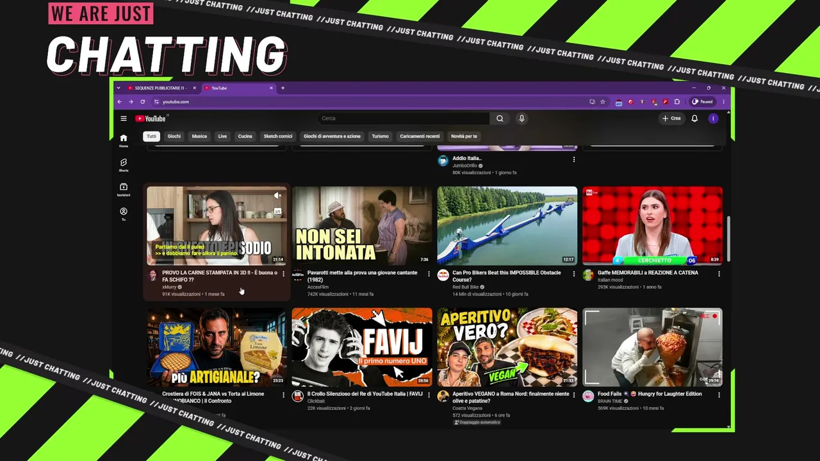Select the Giochi filter chip

coord(174,136)
